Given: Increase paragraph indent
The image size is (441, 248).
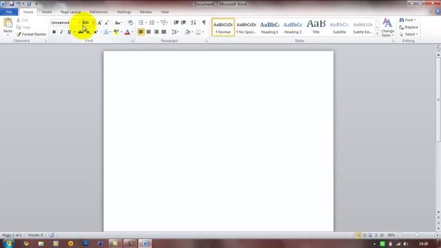Looking at the screenshot, I should point(183,23).
